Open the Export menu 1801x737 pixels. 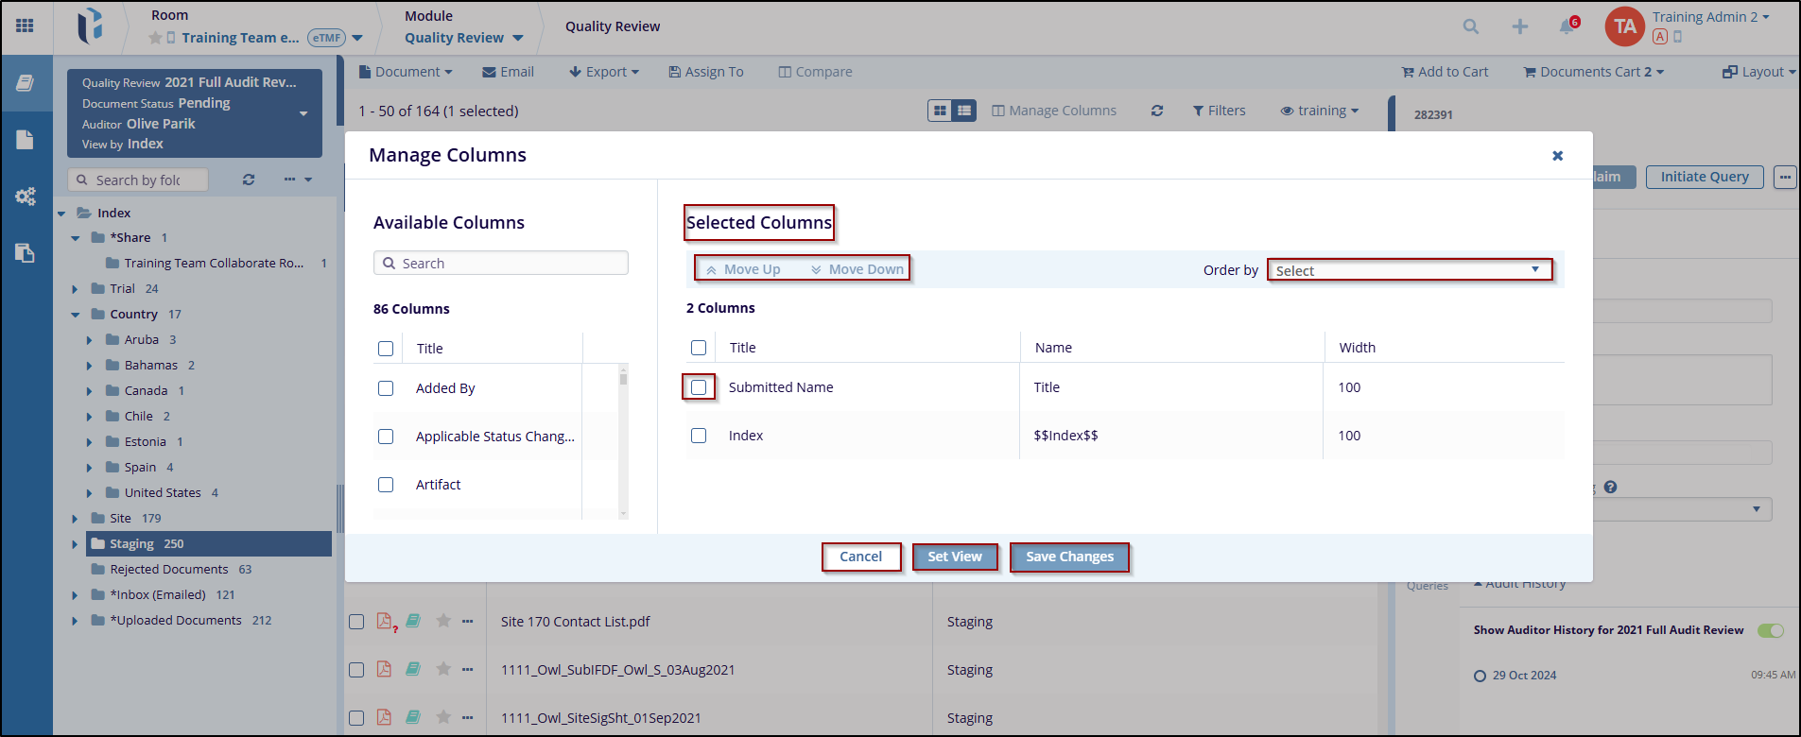click(604, 72)
